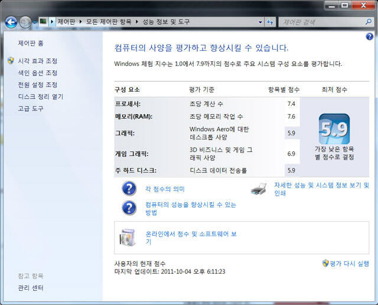378x305 pixels.
Task: Click the 그래픽 row label
Action: click(x=125, y=133)
